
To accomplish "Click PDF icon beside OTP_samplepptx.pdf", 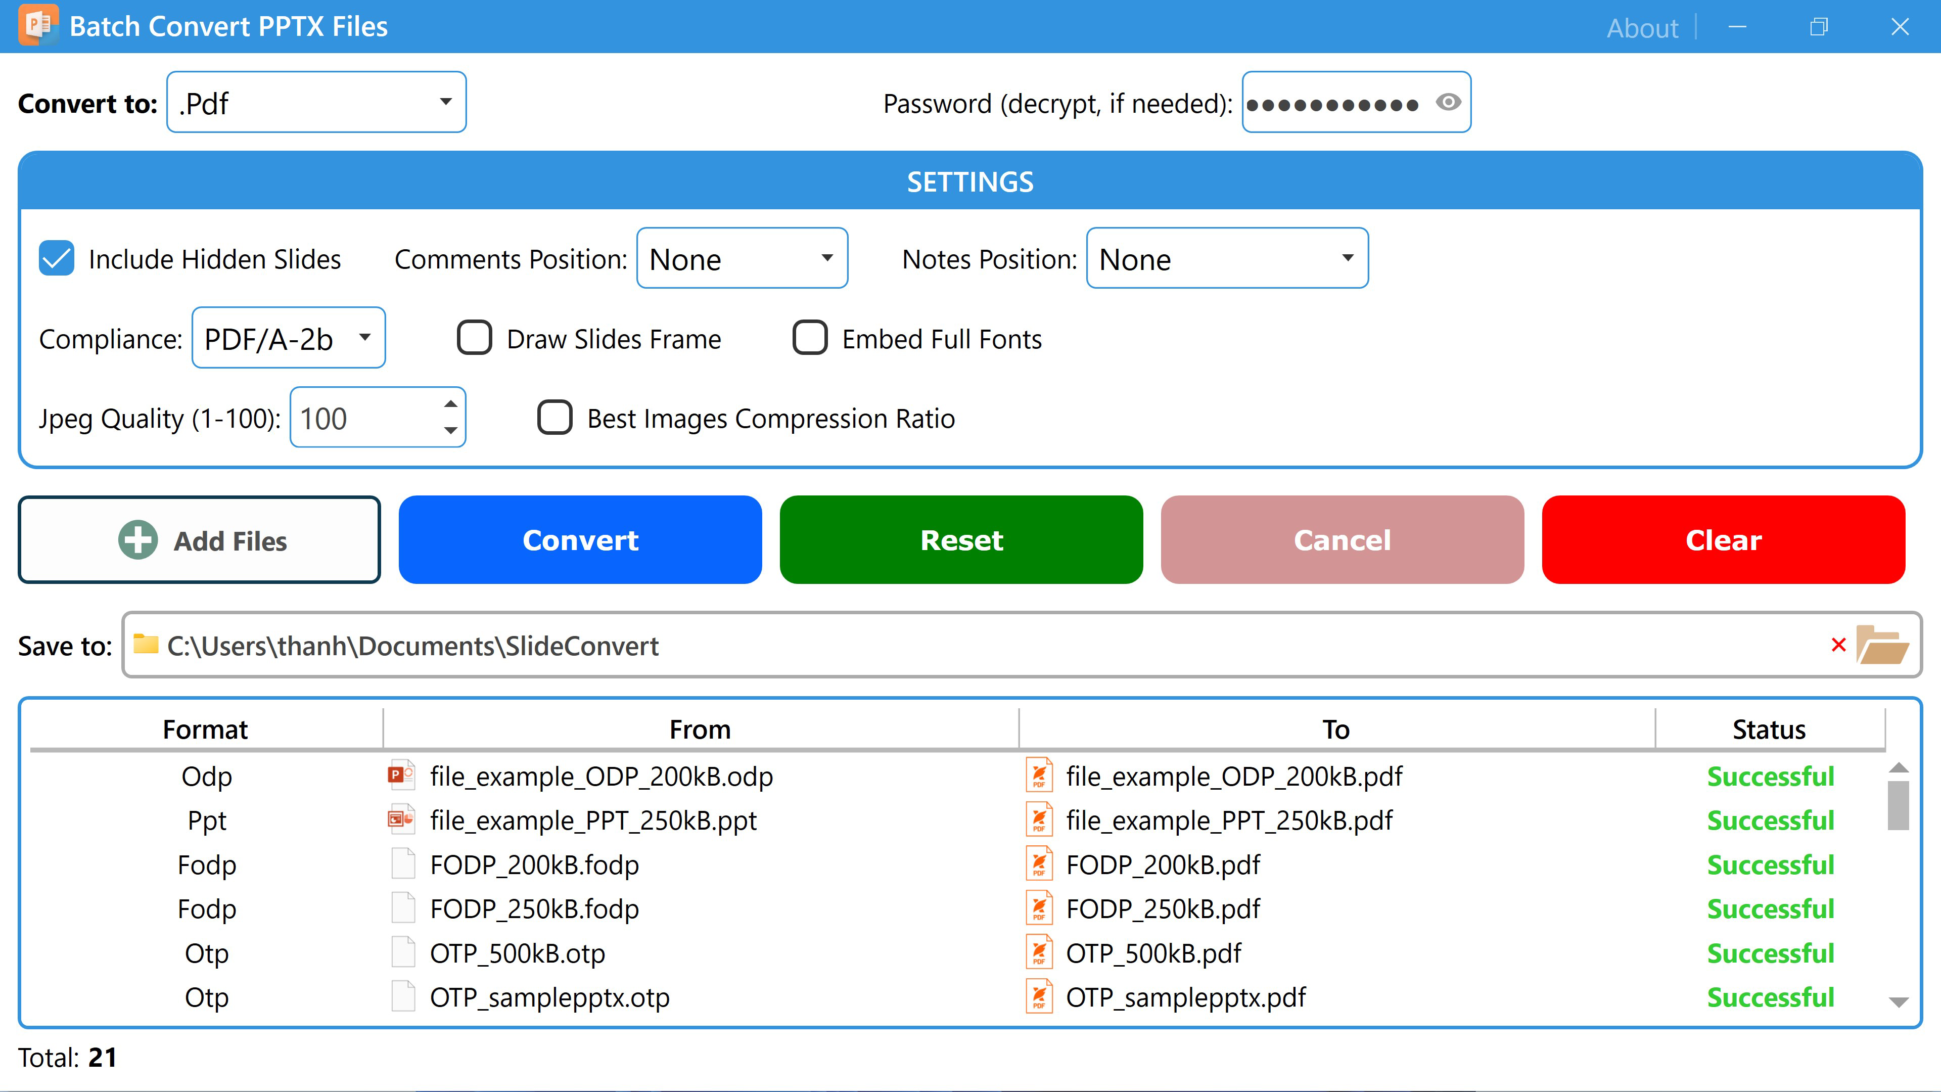I will point(1039,996).
